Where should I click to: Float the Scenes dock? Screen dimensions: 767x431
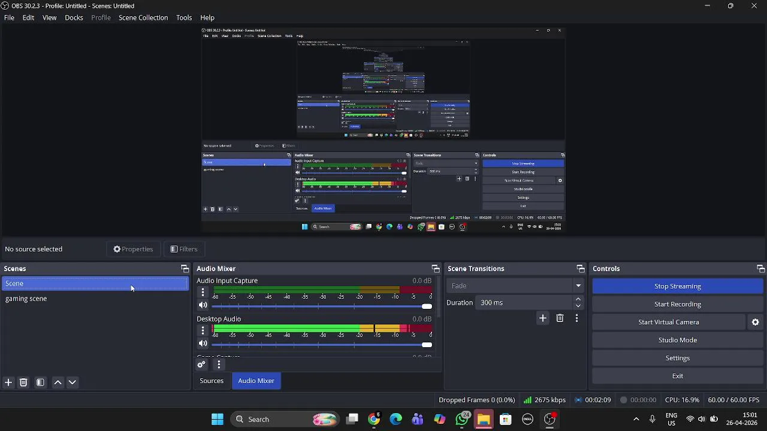[185, 269]
